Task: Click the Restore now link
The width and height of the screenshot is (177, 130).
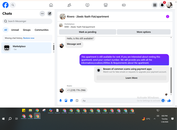Action: tap(29, 38)
